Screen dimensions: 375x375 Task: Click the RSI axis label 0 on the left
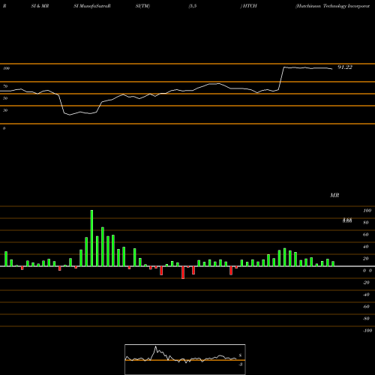4,128
